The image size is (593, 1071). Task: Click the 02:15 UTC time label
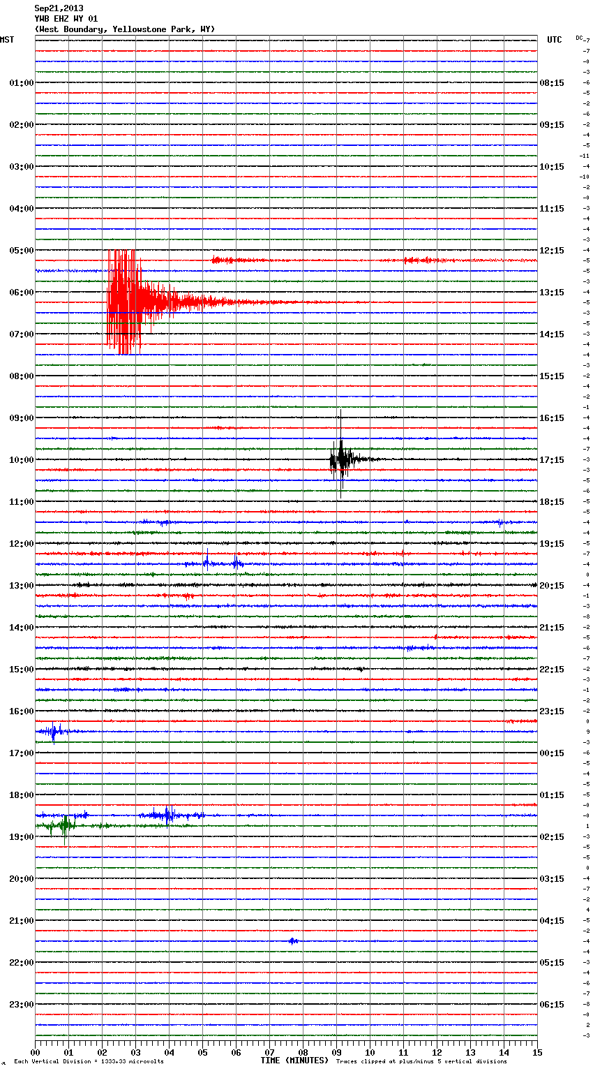coord(552,837)
